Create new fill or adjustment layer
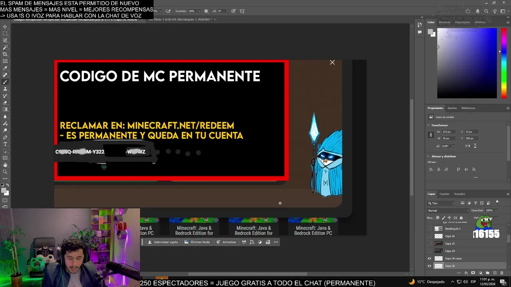Viewport: 511px width, 287px height. pos(480,273)
